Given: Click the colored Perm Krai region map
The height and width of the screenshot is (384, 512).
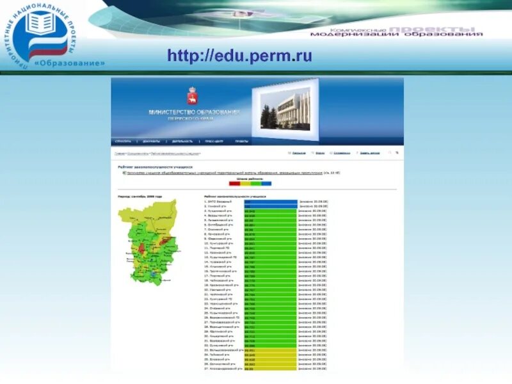Looking at the screenshot, I should click(150, 243).
